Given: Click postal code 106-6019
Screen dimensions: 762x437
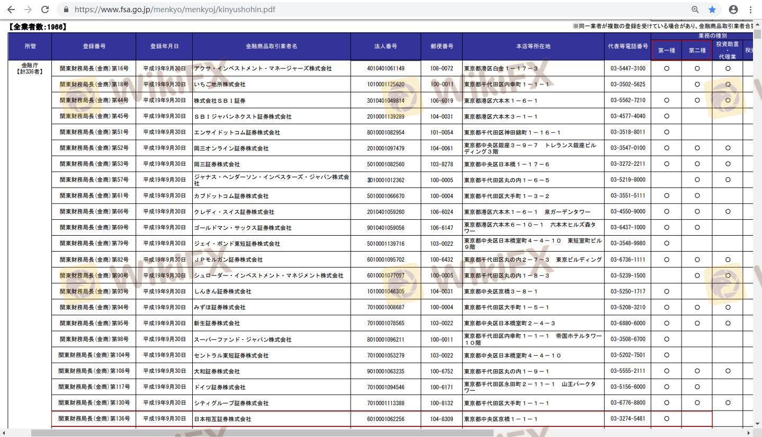Looking at the screenshot, I should pos(442,101).
